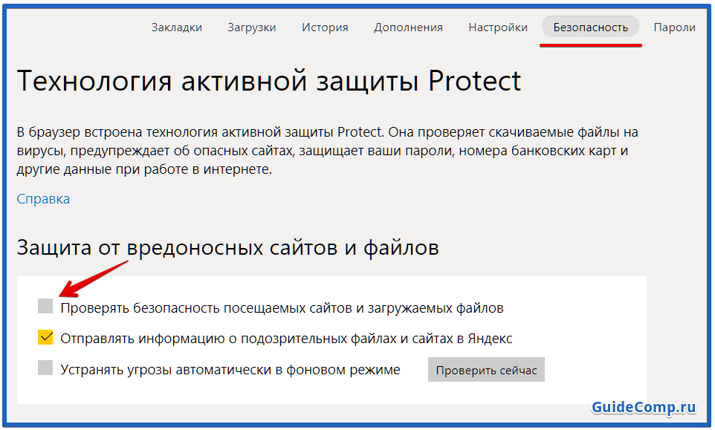715x430 pixels.
Task: Open the Закладки tab
Action: click(x=176, y=27)
